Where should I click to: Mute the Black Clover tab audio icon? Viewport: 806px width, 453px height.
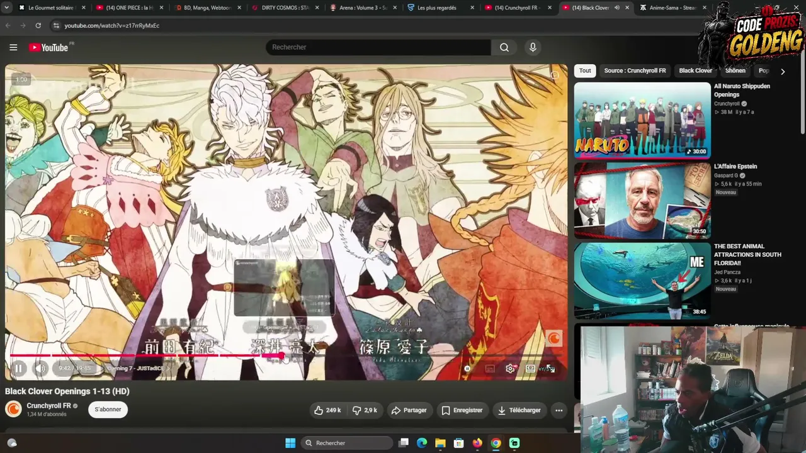click(616, 8)
